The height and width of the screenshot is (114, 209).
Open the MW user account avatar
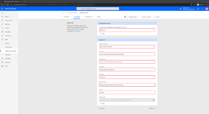pyautogui.click(x=207, y=9)
